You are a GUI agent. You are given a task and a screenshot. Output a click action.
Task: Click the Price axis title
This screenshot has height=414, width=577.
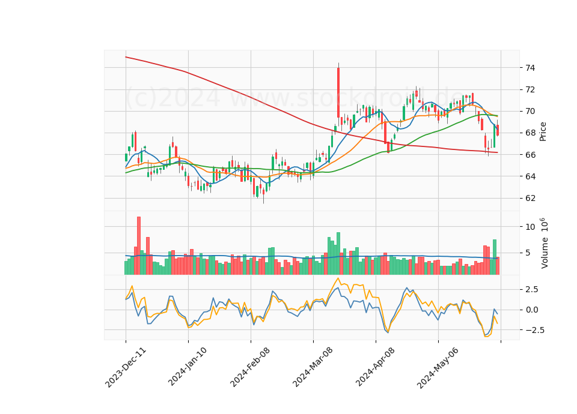pos(543,132)
